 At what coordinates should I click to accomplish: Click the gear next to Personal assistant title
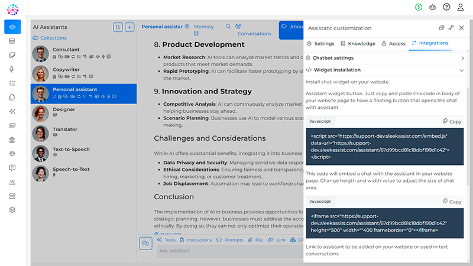pos(187,26)
